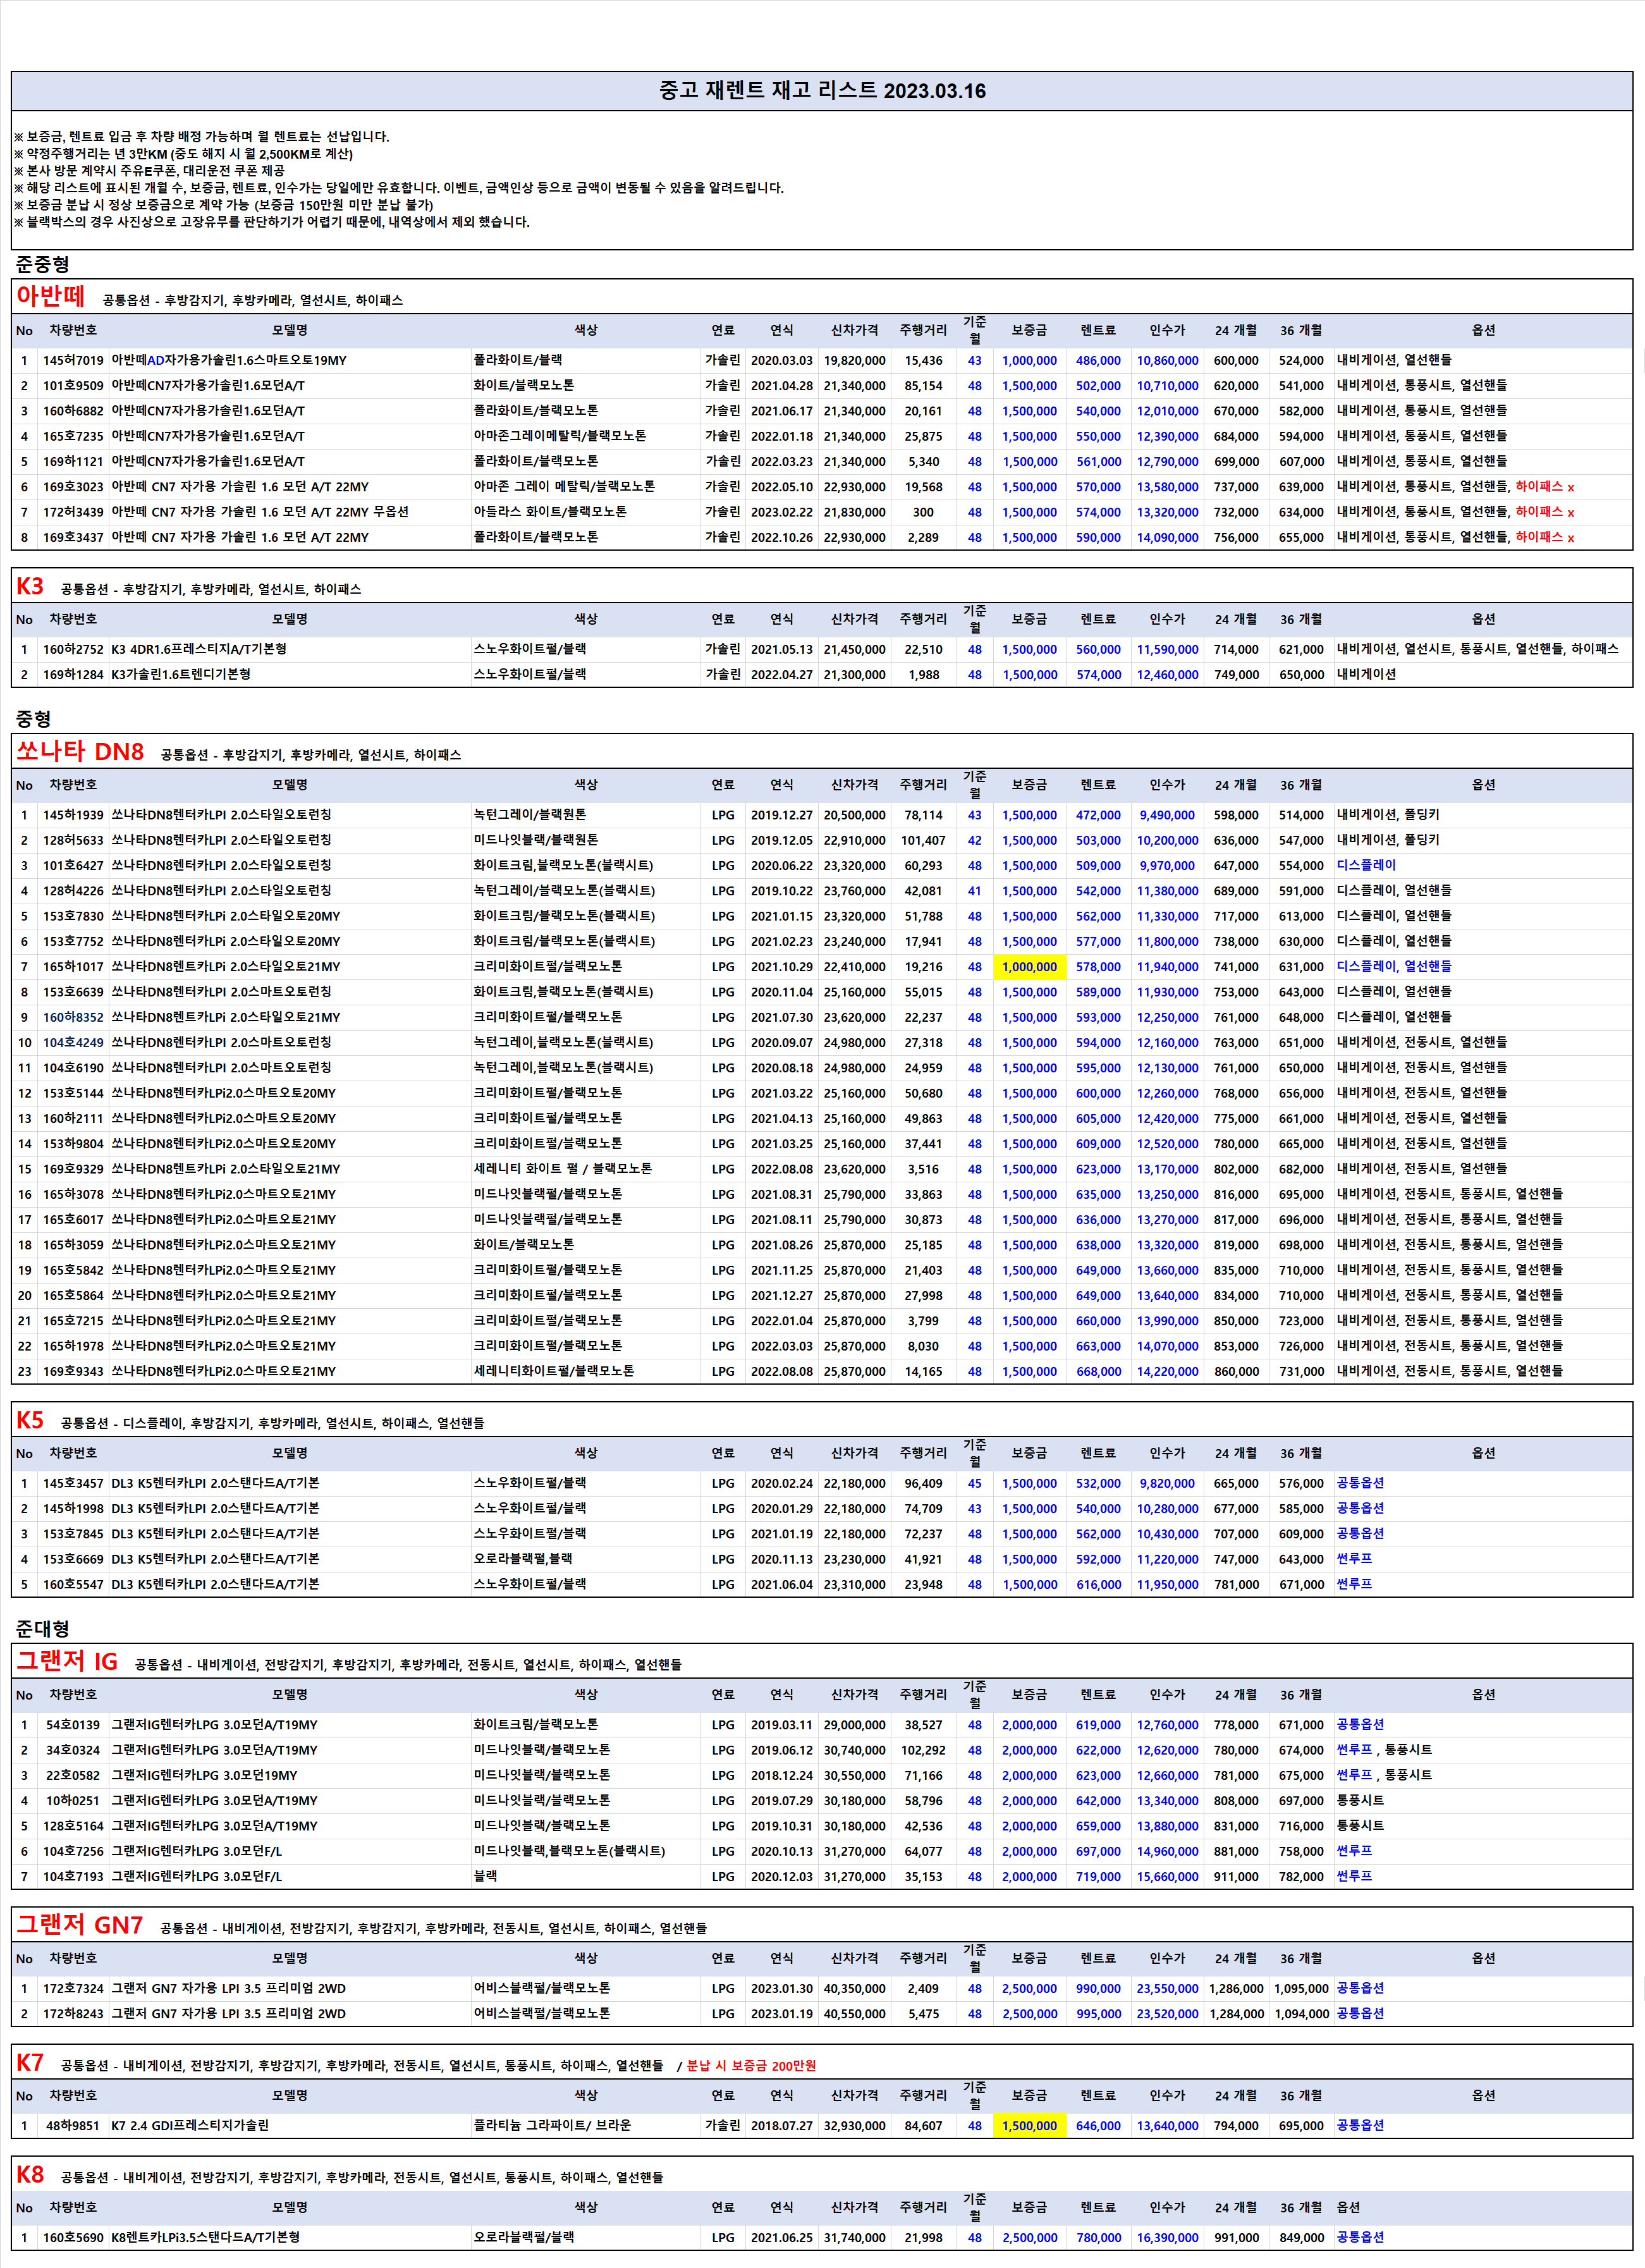Select the red '쏘나타 DN8' section heading

[x=80, y=751]
